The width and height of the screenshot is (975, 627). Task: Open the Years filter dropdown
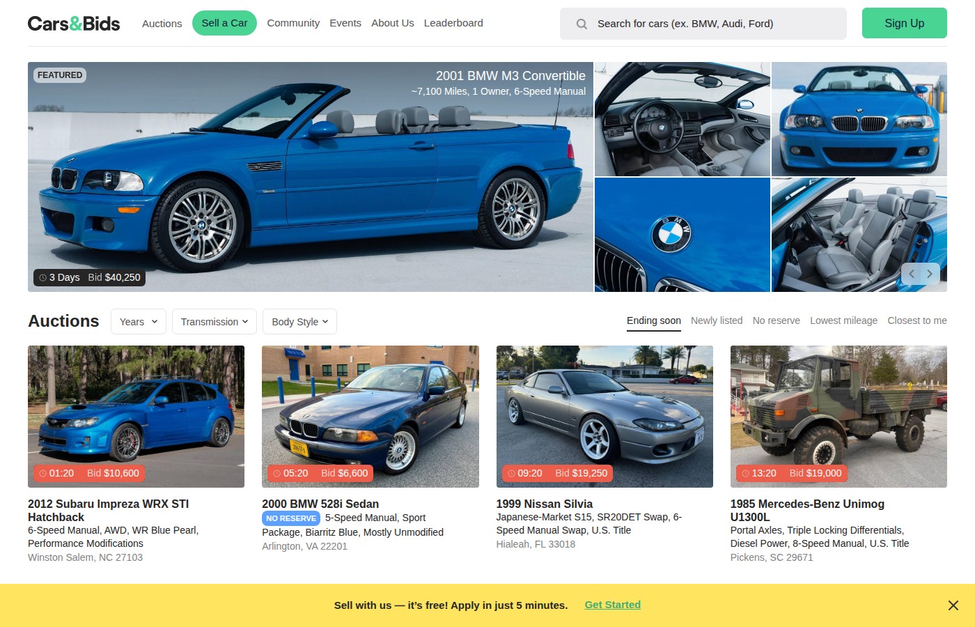tap(138, 321)
